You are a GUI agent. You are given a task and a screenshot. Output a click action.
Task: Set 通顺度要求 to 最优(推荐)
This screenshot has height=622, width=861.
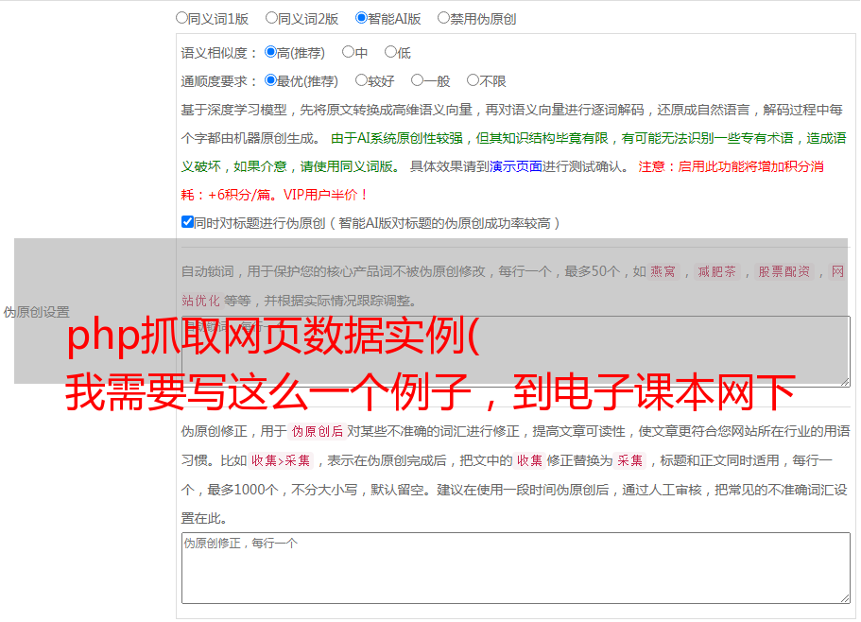pos(270,80)
